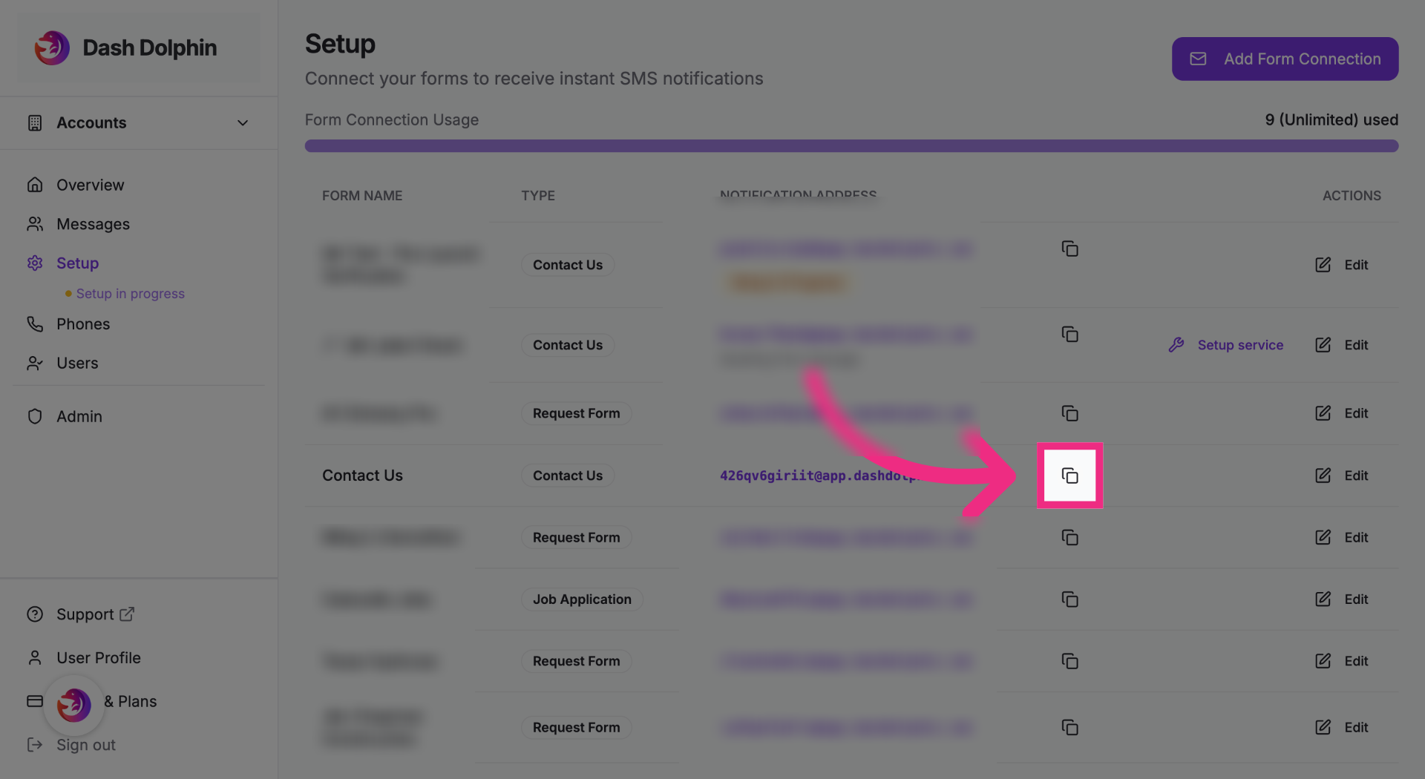
Task: Click the 9 (Unlimited) used text
Action: (x=1331, y=119)
